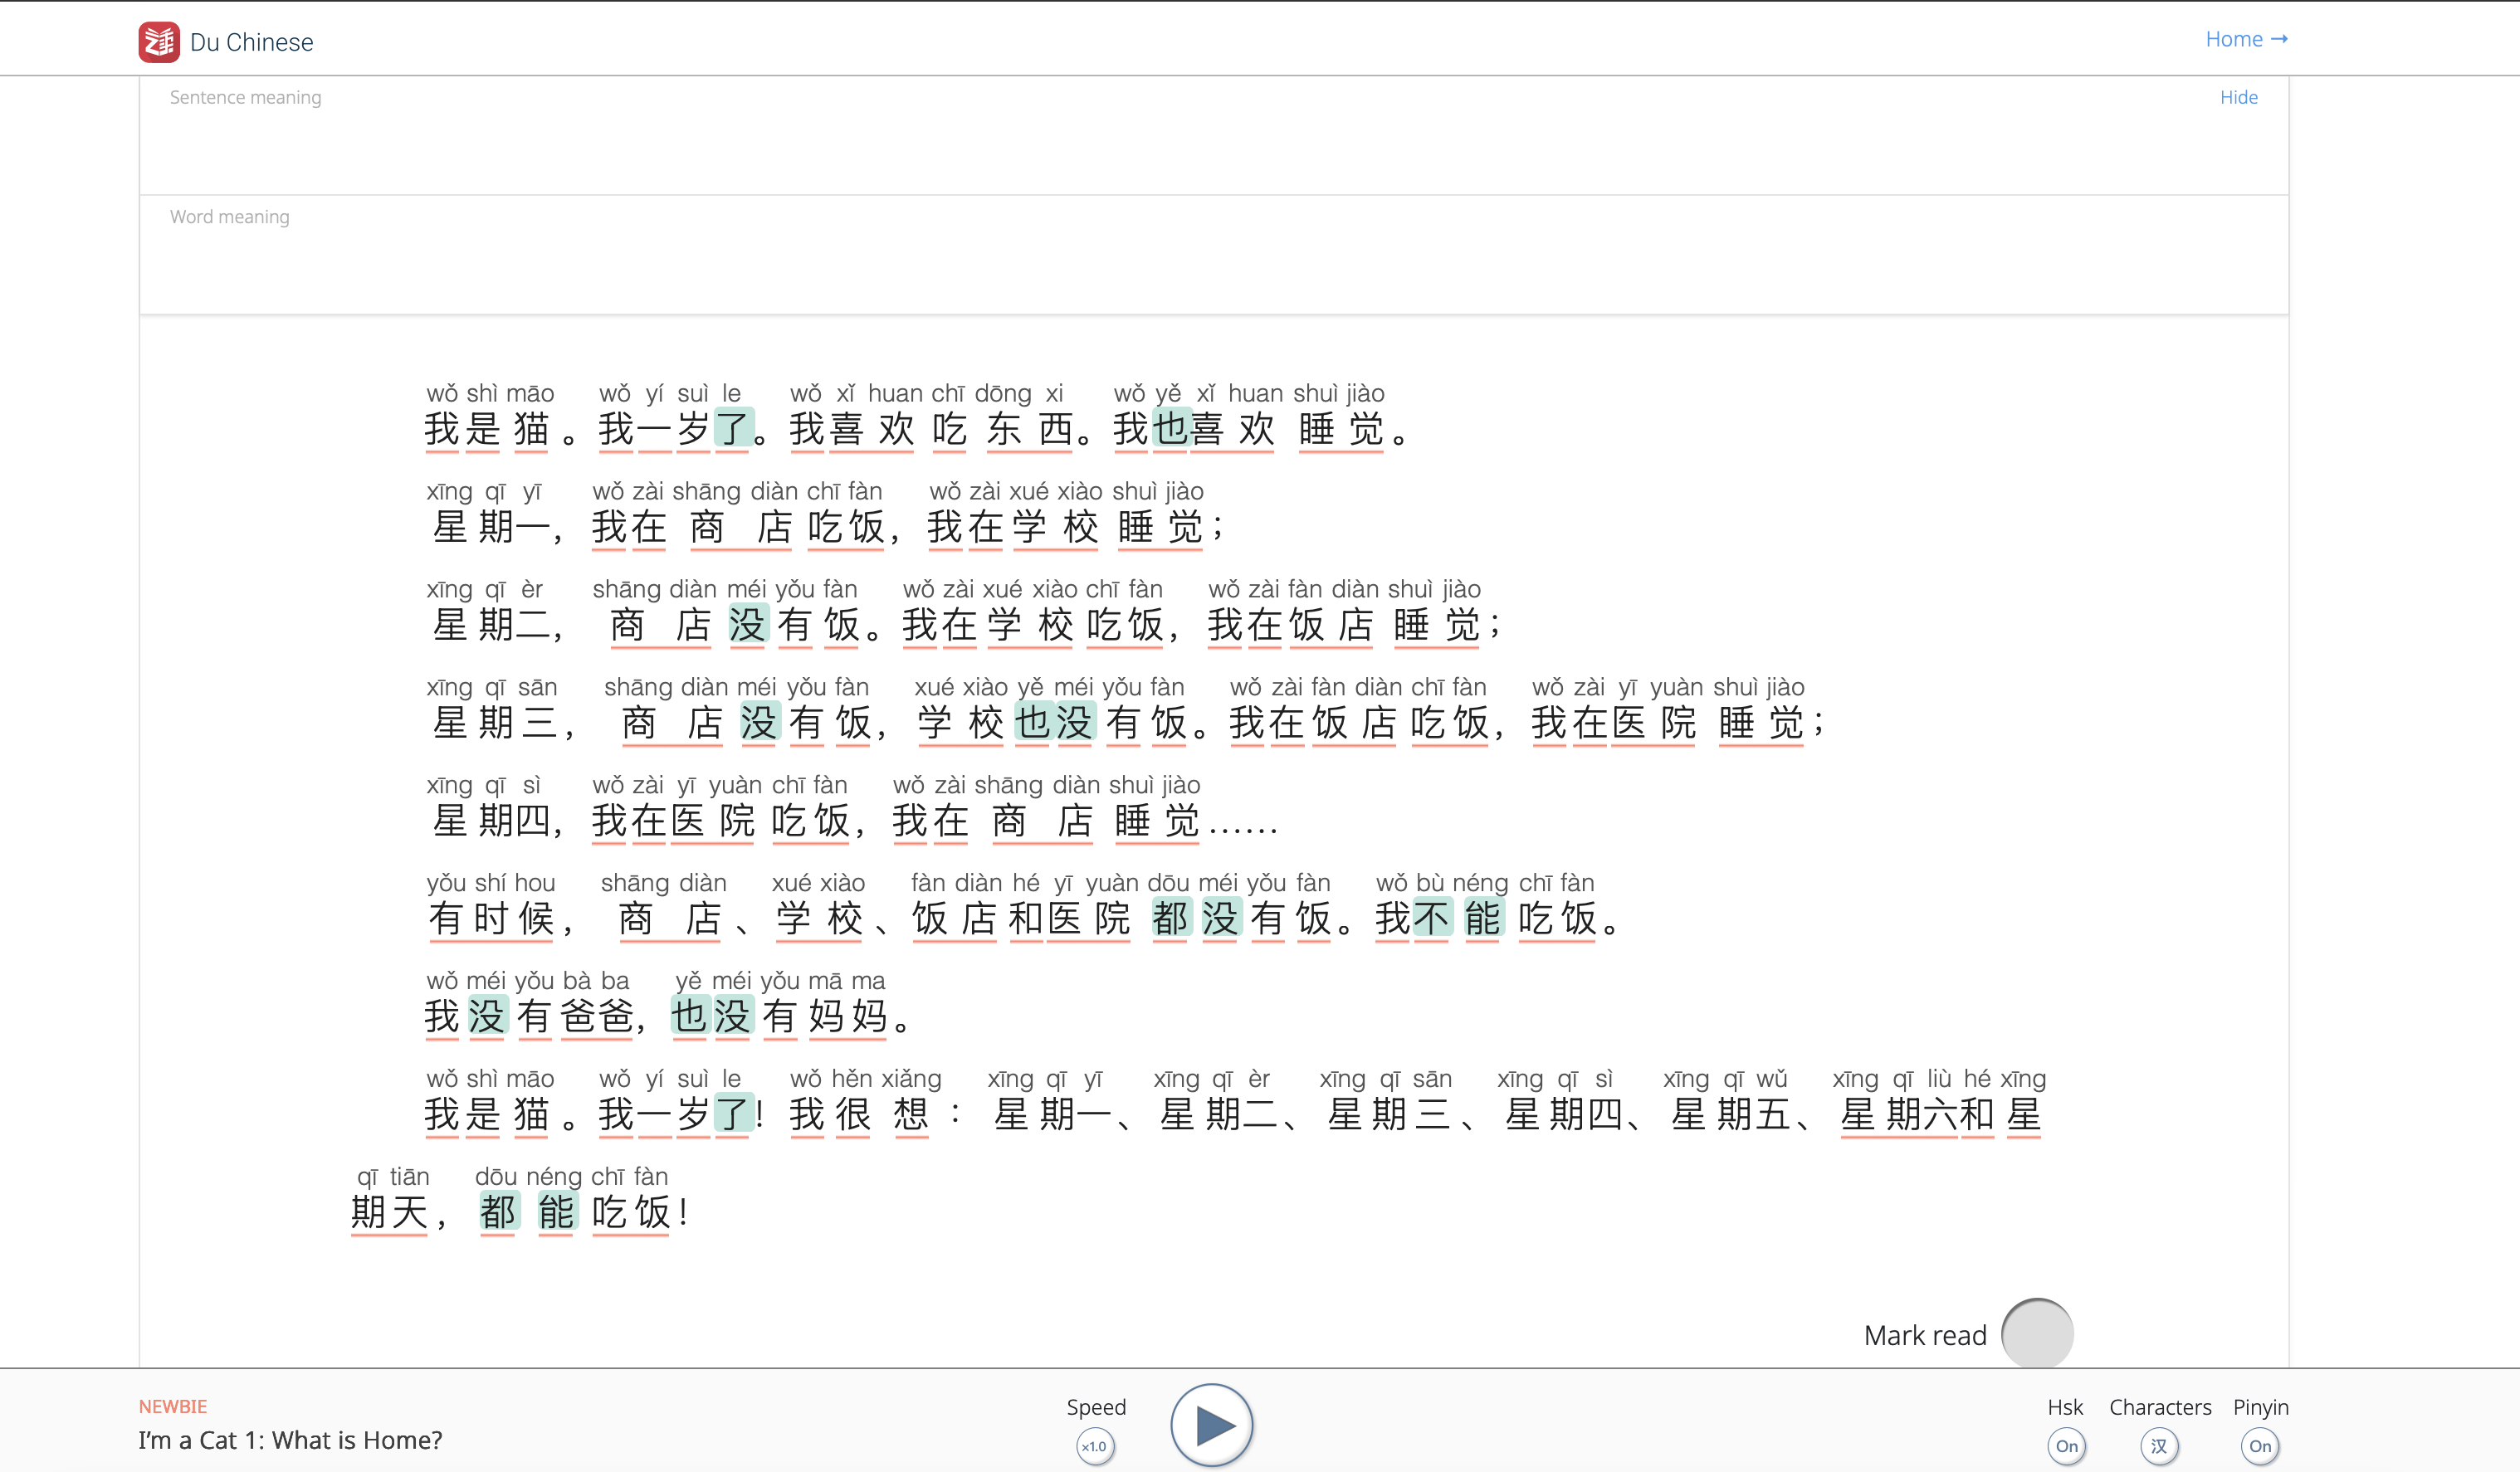Turn off the Pinyin display

click(x=2260, y=1446)
